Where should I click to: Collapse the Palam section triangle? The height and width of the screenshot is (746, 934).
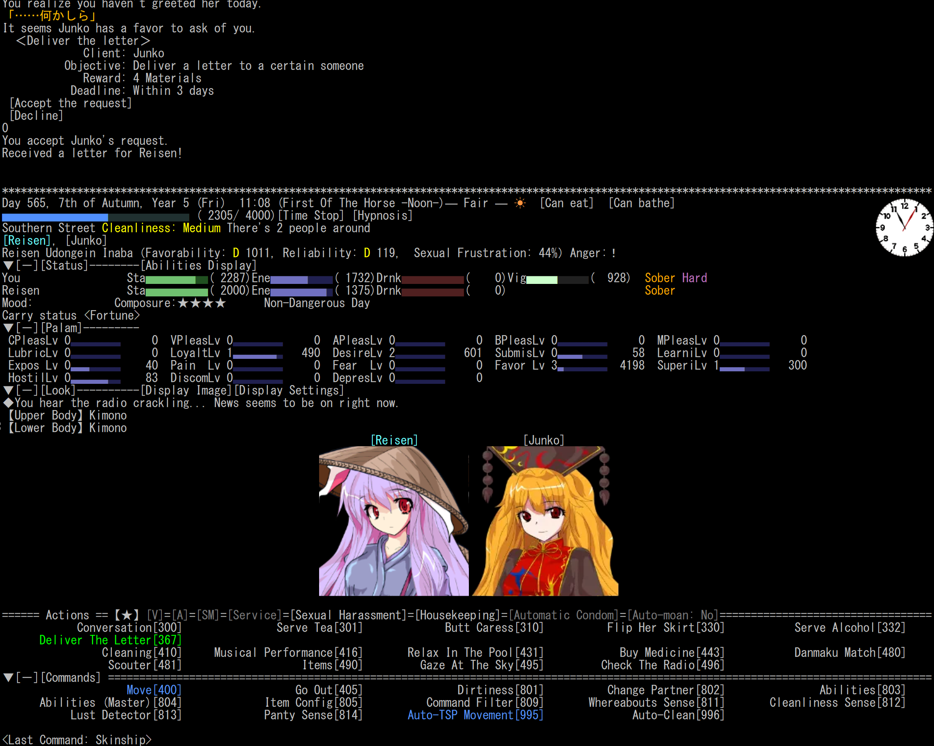(x=8, y=328)
